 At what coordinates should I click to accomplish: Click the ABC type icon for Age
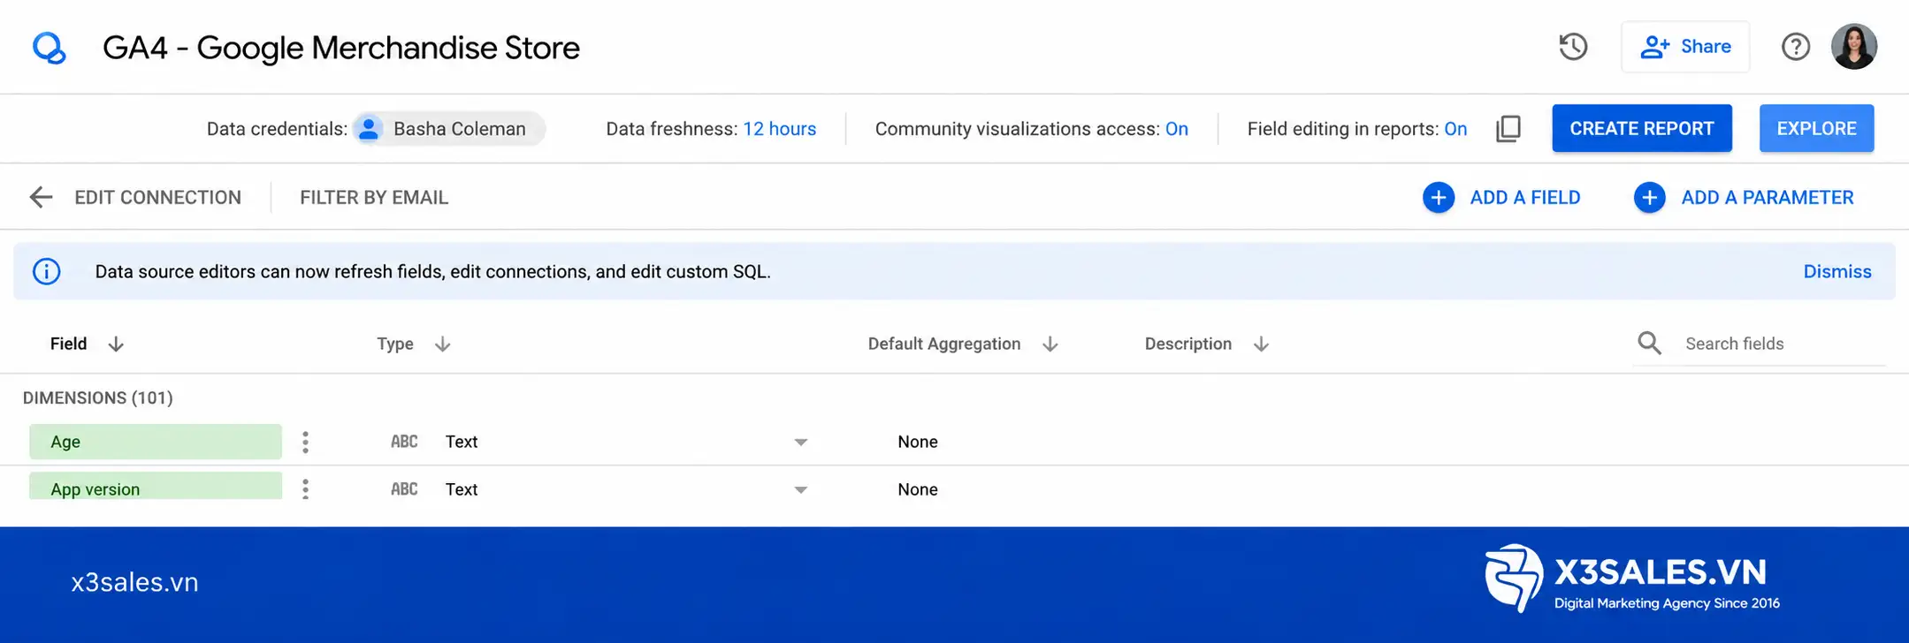404,442
